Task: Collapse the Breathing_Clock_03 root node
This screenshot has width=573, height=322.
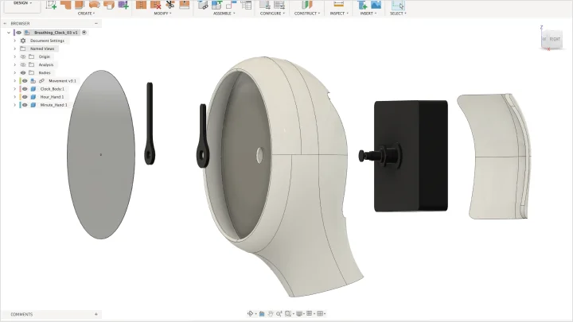Action: (x=9, y=33)
